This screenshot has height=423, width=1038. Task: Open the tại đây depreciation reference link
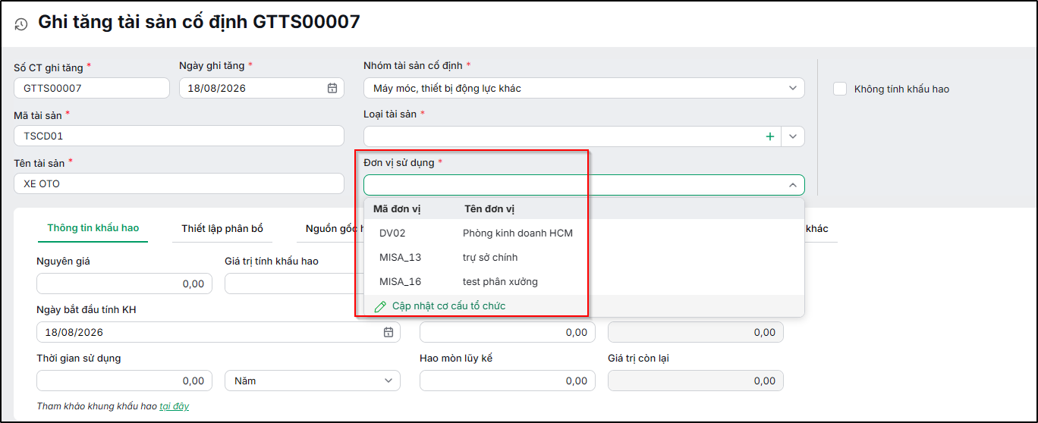(x=175, y=406)
